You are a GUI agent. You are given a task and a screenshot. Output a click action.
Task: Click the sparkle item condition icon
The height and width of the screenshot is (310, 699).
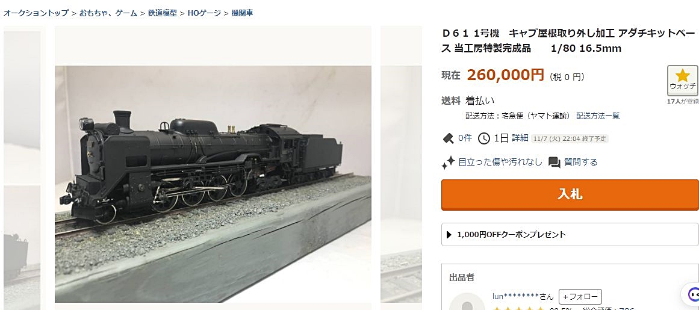pos(448,163)
